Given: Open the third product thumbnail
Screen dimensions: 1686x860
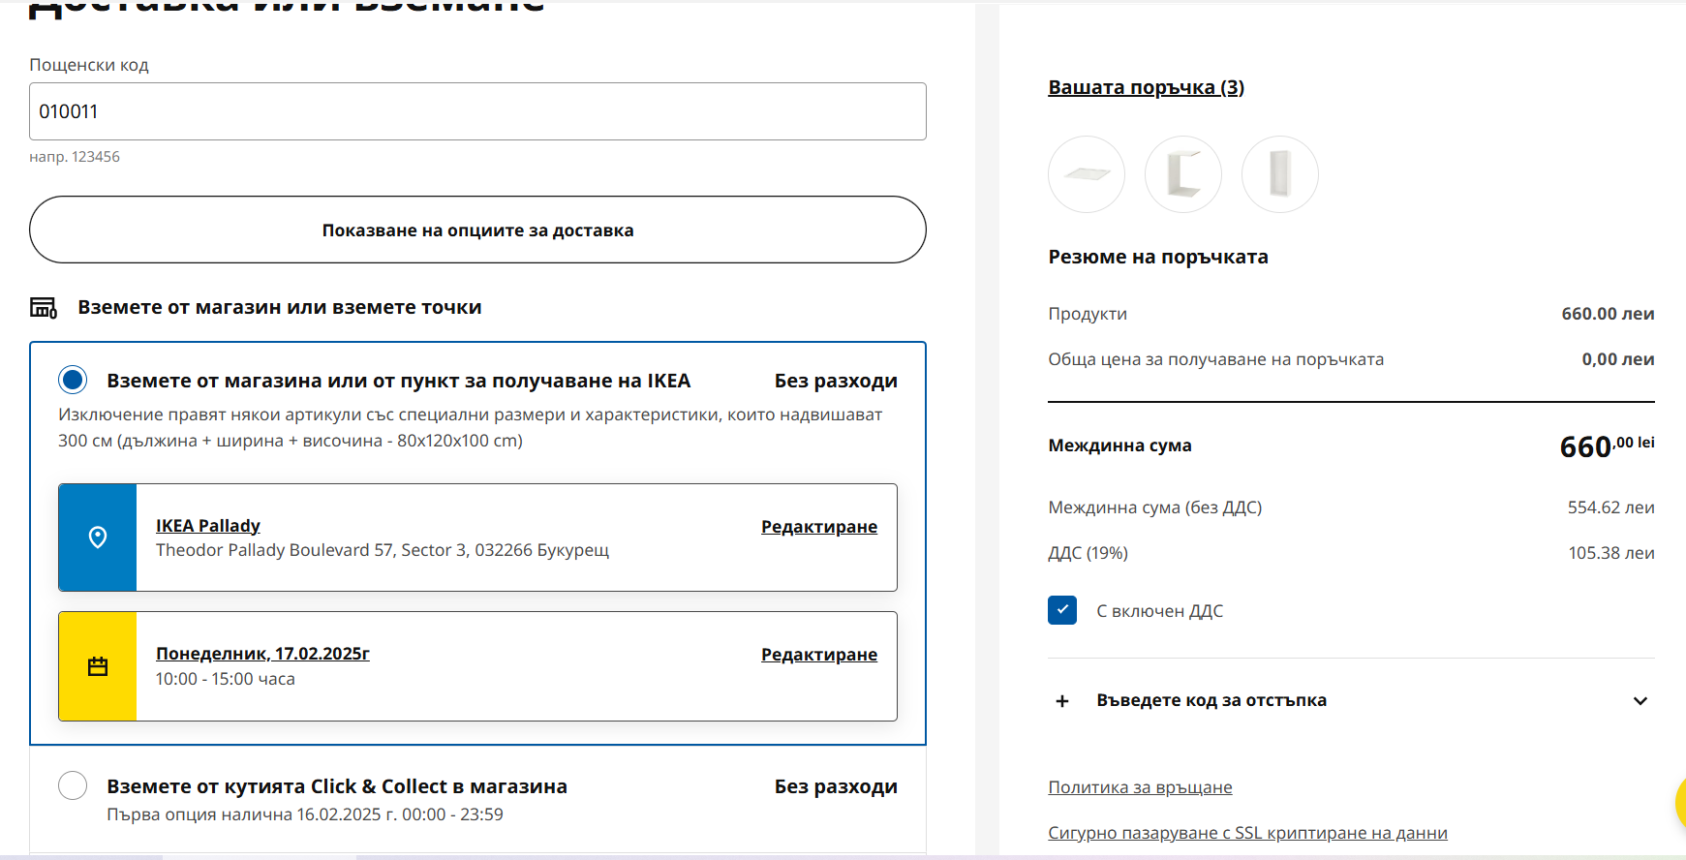Looking at the screenshot, I should coord(1280,174).
